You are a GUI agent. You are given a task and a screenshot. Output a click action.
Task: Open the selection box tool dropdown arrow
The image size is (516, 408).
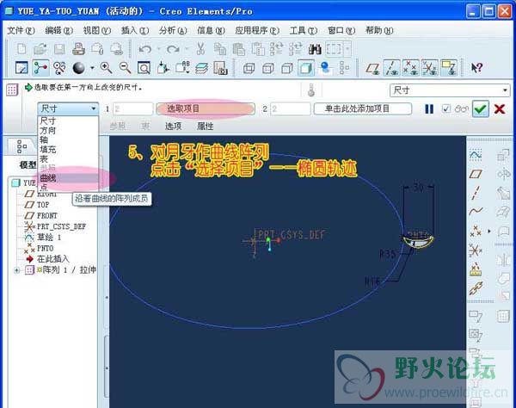point(347,49)
